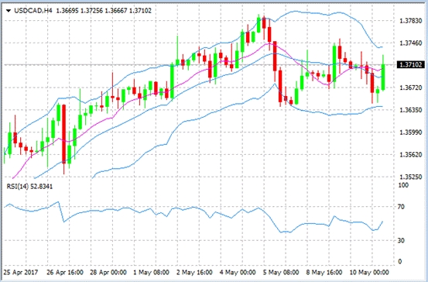
Task: Click the 1.35620 price axis label
Action: click(410, 155)
